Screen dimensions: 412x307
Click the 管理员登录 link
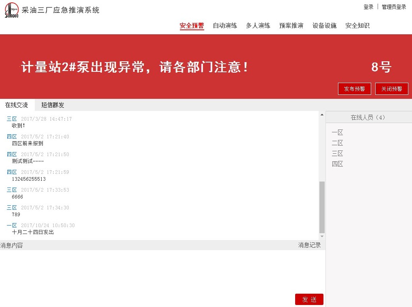394,7
